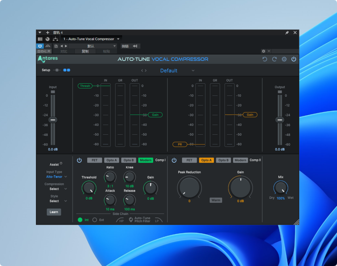This screenshot has height=266, width=337.
Task: Toggle the LP side chain filter icon
Action: (159, 220)
